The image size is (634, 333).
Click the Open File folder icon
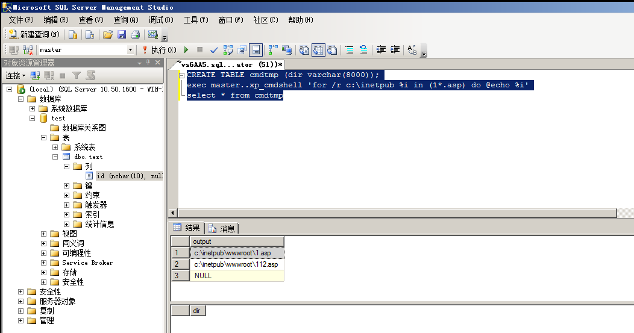107,35
